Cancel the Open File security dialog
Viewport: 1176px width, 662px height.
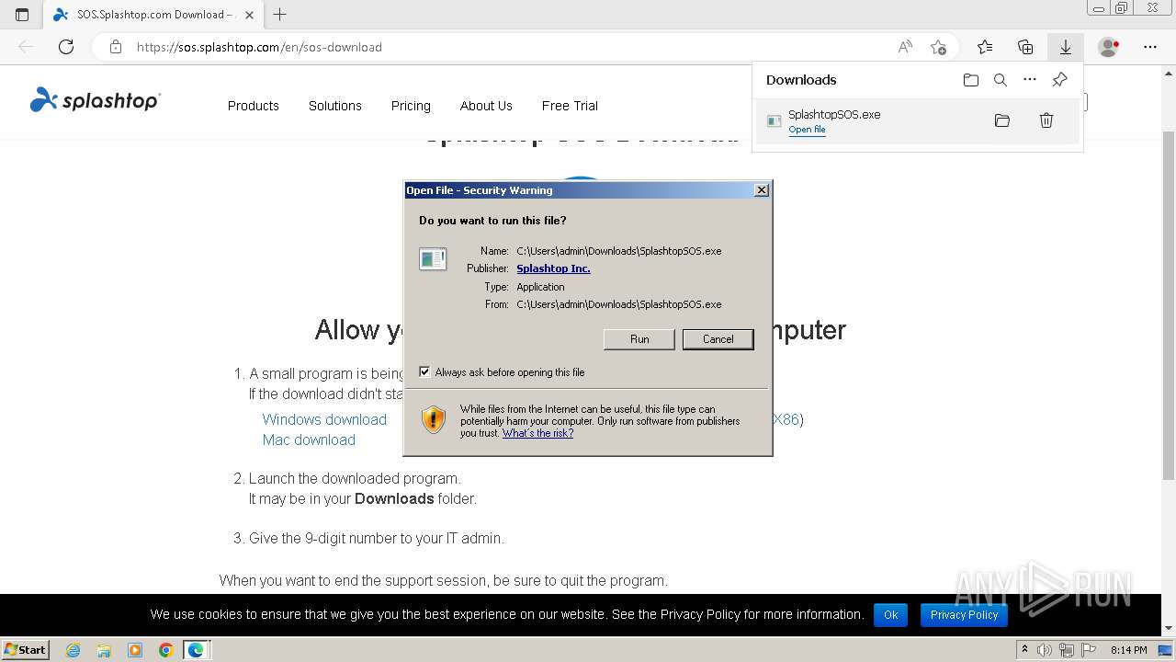(x=718, y=339)
